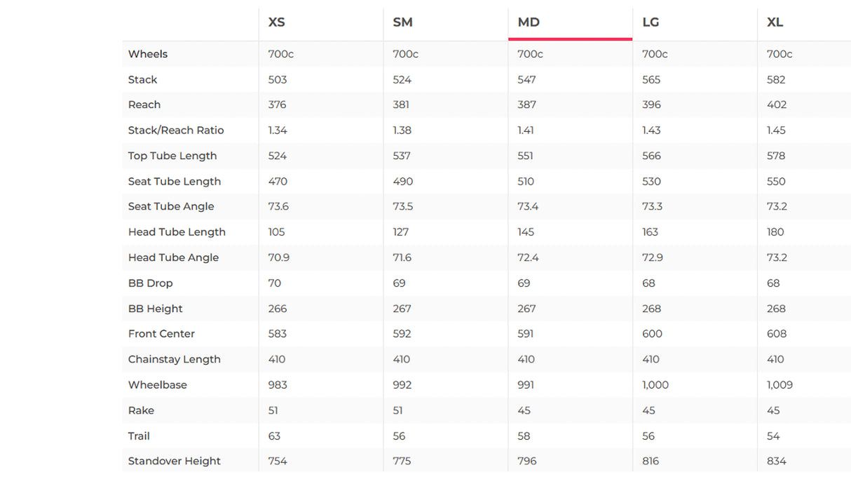Click the Stack/Reach Ratio row label
Viewport: 851px width, 479px height.
pos(176,130)
